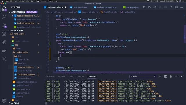This screenshot has width=186, height=105.
Task: Click the Open Previous Revision icon
Action: 155,7
